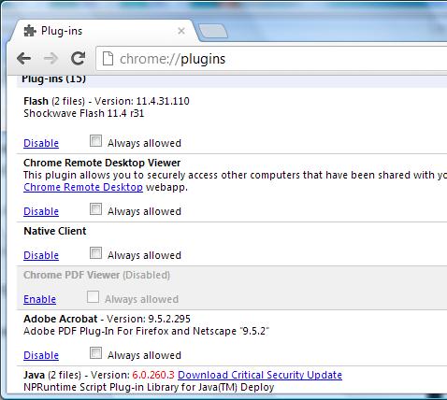Disable the Adobe Acrobat plug-in
Image resolution: width=447 pixels, height=400 pixels.
41,355
